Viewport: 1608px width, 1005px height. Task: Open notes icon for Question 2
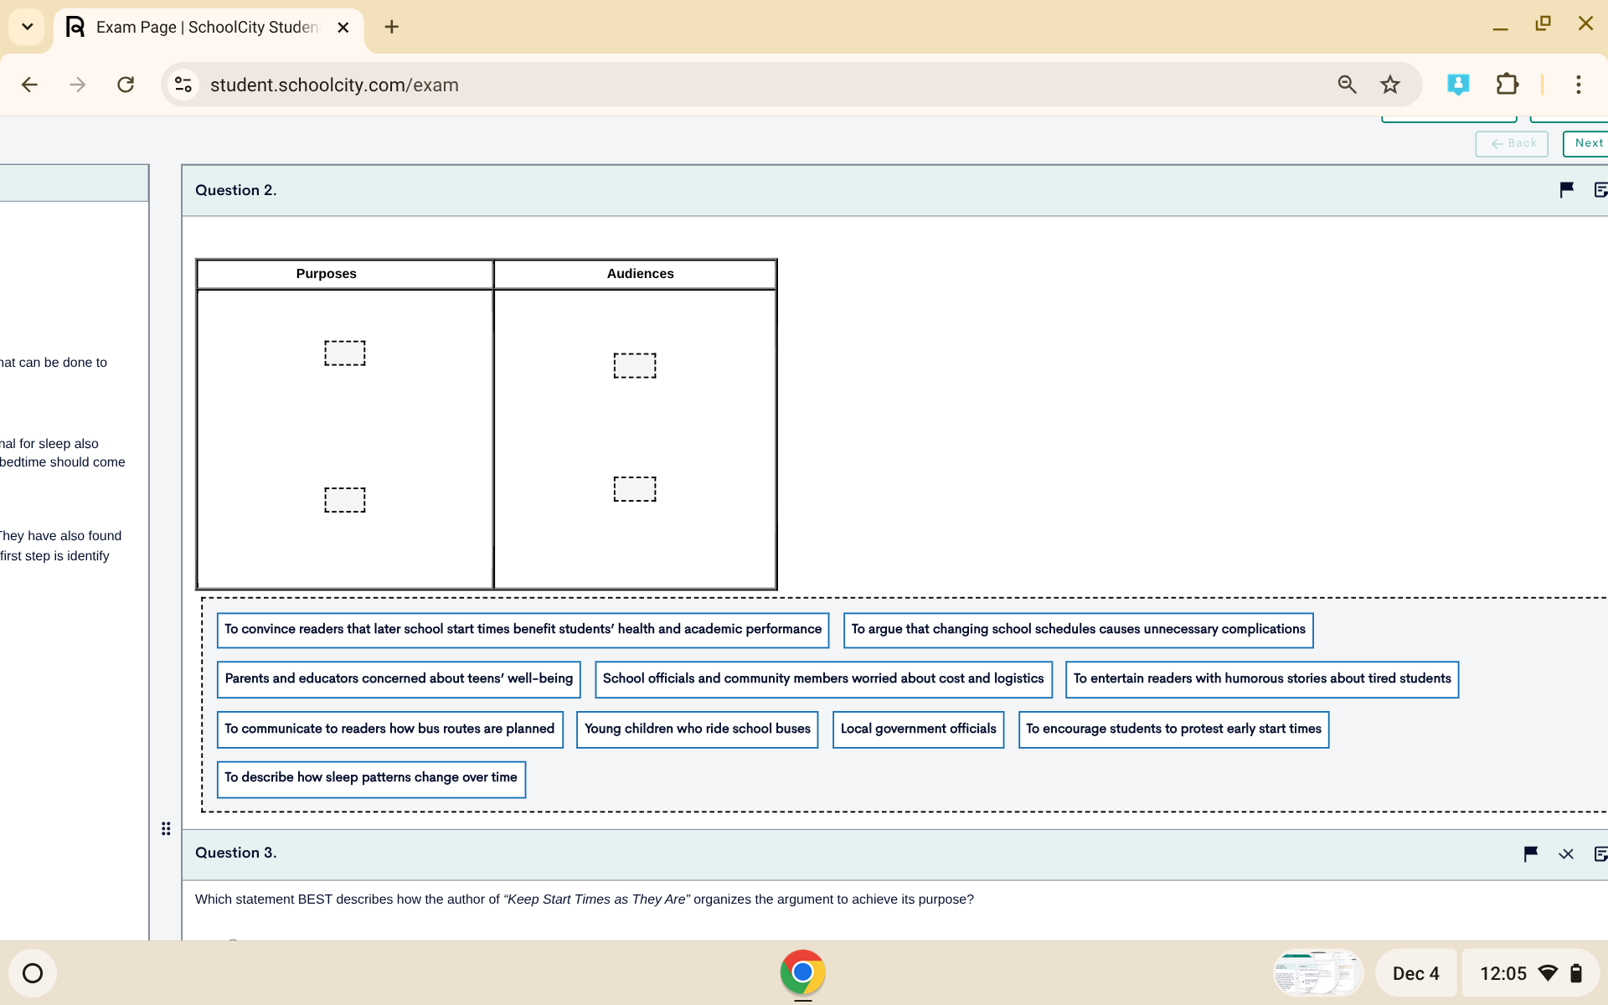(x=1600, y=190)
